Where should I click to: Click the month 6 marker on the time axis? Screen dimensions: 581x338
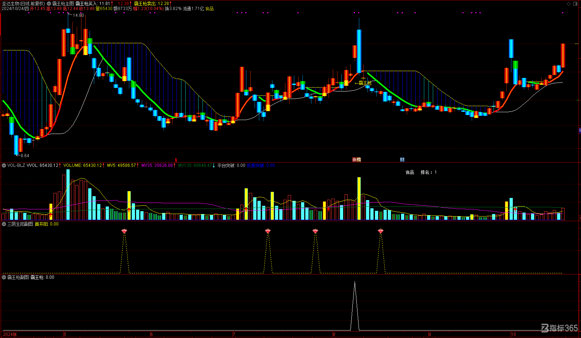[151, 334]
